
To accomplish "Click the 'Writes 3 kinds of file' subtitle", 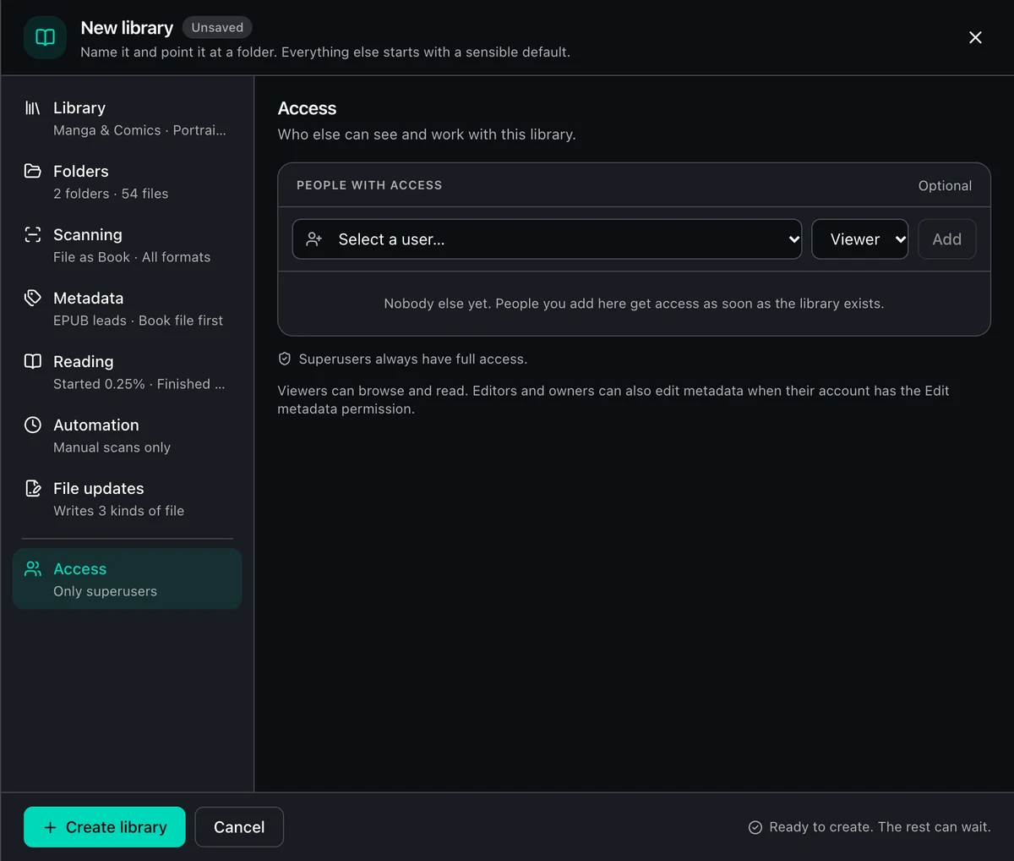I will pyautogui.click(x=118, y=511).
